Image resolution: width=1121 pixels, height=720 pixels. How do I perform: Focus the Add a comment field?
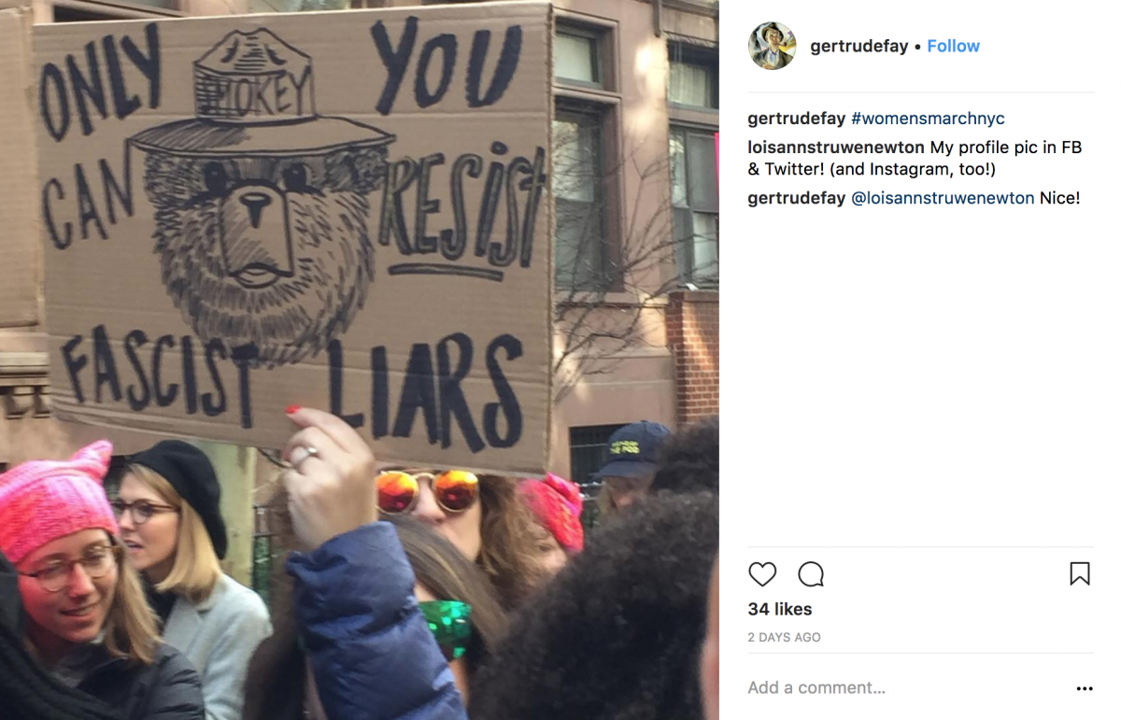point(906,688)
